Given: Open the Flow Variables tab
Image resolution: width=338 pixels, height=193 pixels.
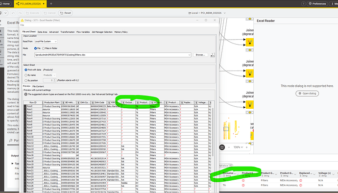Looking at the screenshot, I should 83,32.
